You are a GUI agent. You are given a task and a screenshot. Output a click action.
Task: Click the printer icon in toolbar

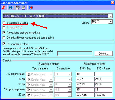tap(18, 8)
